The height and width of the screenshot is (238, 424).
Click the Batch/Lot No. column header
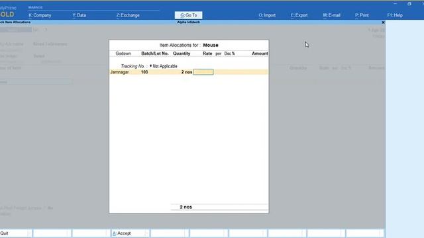click(x=155, y=54)
